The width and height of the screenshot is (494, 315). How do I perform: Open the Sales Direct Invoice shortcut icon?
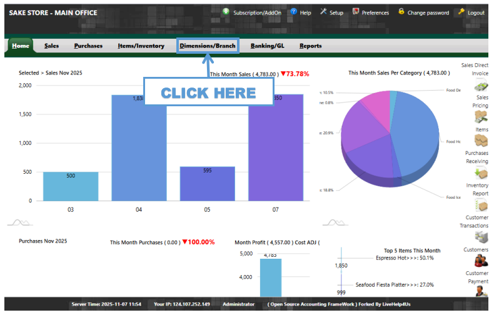[x=480, y=86]
